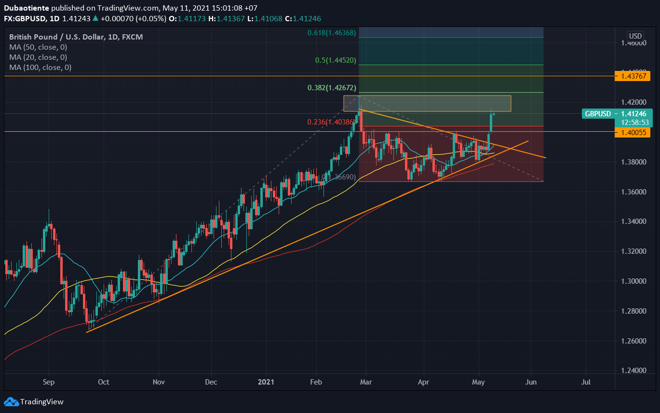
Task: Click the 1.34000 price axis value
Action: [x=634, y=221]
